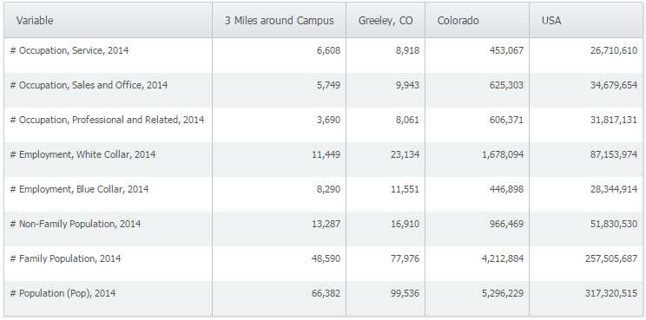This screenshot has height=320, width=646.
Task: Select the Occupation, Service, 2014 row label
Action: click(69, 50)
